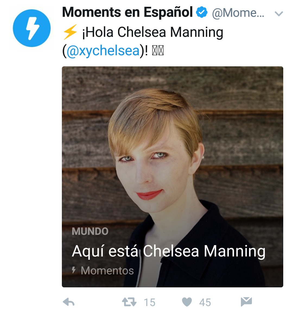
Task: Like the tweet with the heart icon
Action: pyautogui.click(x=187, y=302)
